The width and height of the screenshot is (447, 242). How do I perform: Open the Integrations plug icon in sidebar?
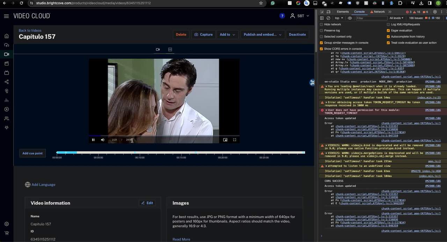(6, 127)
